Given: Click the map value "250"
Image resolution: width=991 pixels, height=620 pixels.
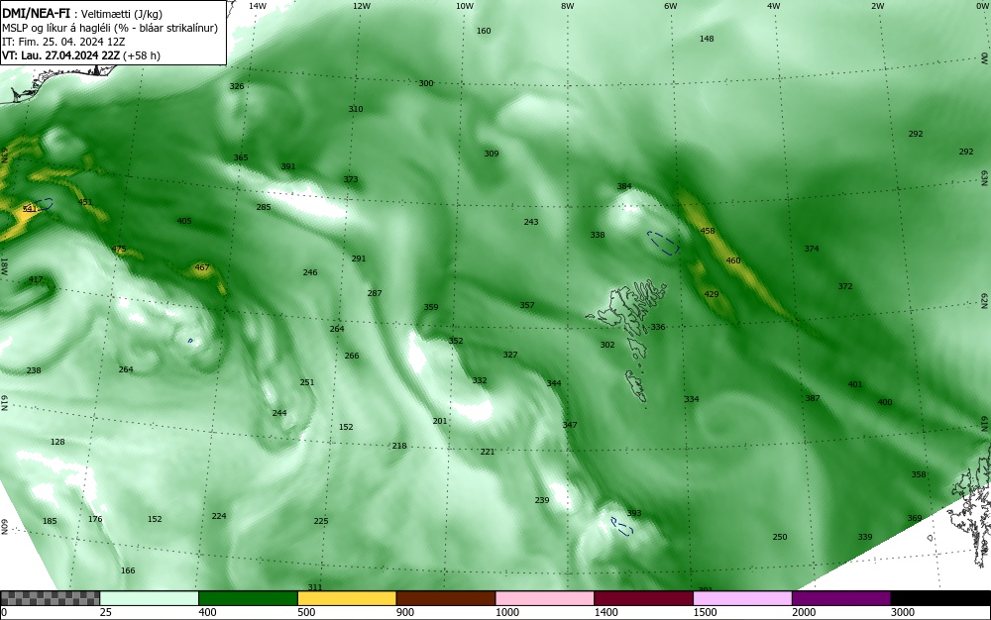Looking at the screenshot, I should pyautogui.click(x=780, y=537).
